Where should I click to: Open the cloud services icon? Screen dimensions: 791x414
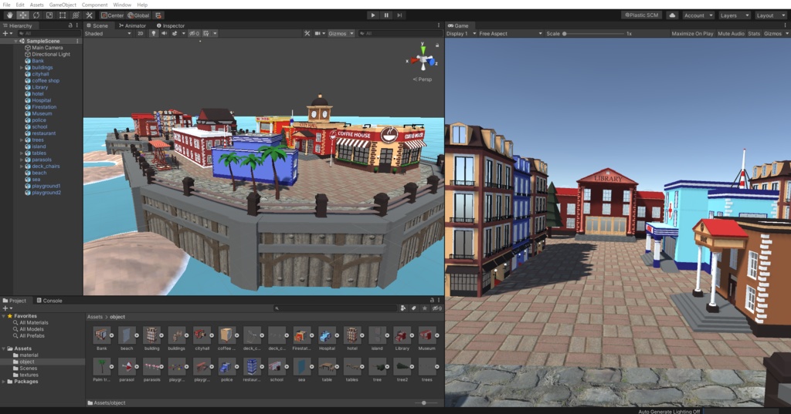click(x=671, y=15)
